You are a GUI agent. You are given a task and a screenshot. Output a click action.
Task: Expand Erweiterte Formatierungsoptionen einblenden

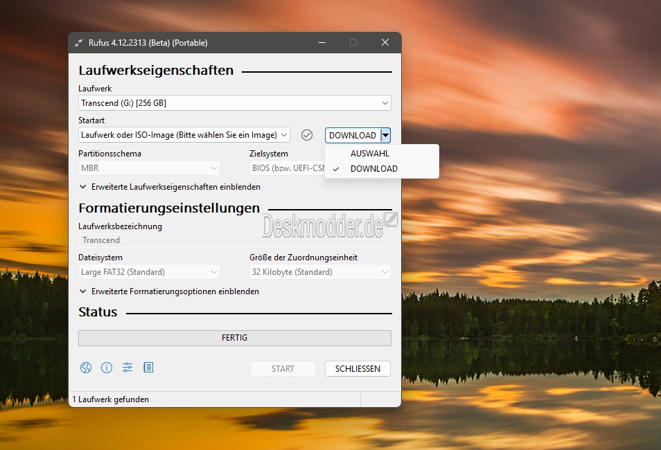click(x=175, y=291)
